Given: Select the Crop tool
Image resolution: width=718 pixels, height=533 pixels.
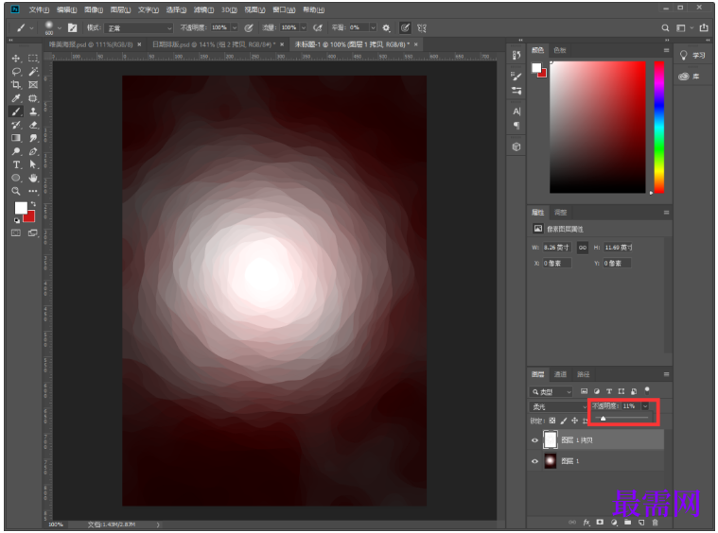Looking at the screenshot, I should tap(16, 85).
